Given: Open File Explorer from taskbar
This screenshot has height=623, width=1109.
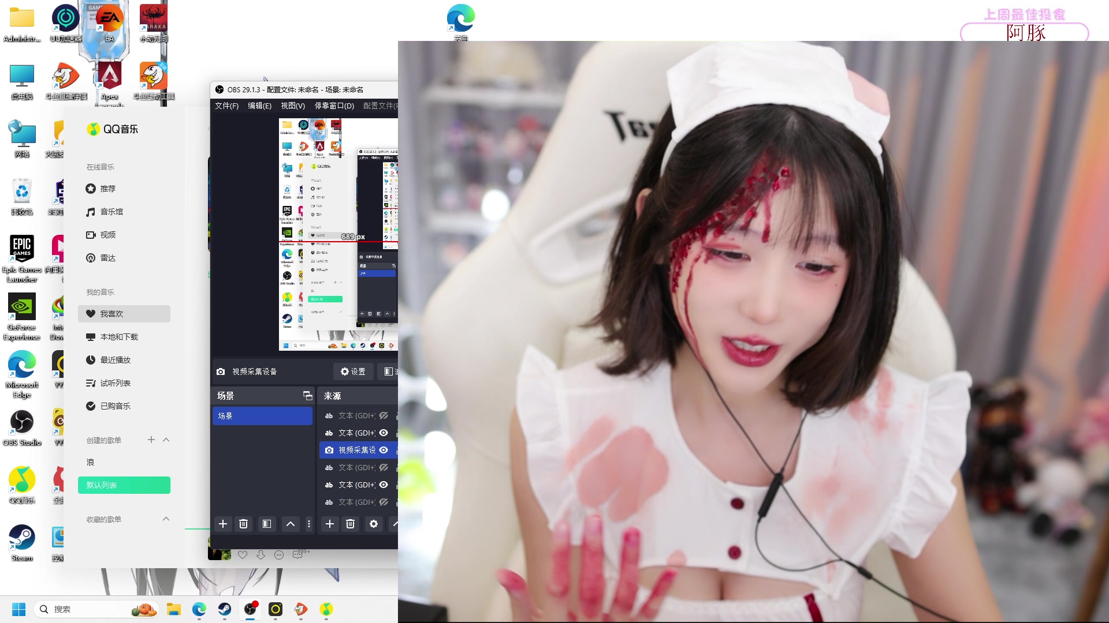Looking at the screenshot, I should pos(174,609).
